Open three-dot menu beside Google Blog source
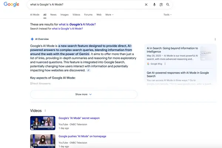The width and height of the screenshot is (222, 148). click(165, 64)
